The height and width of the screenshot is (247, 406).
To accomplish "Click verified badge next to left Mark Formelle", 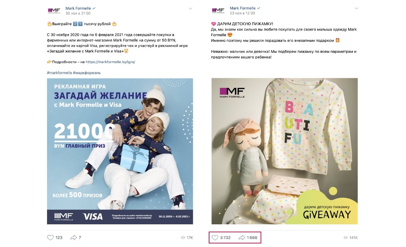I will [x=94, y=8].
